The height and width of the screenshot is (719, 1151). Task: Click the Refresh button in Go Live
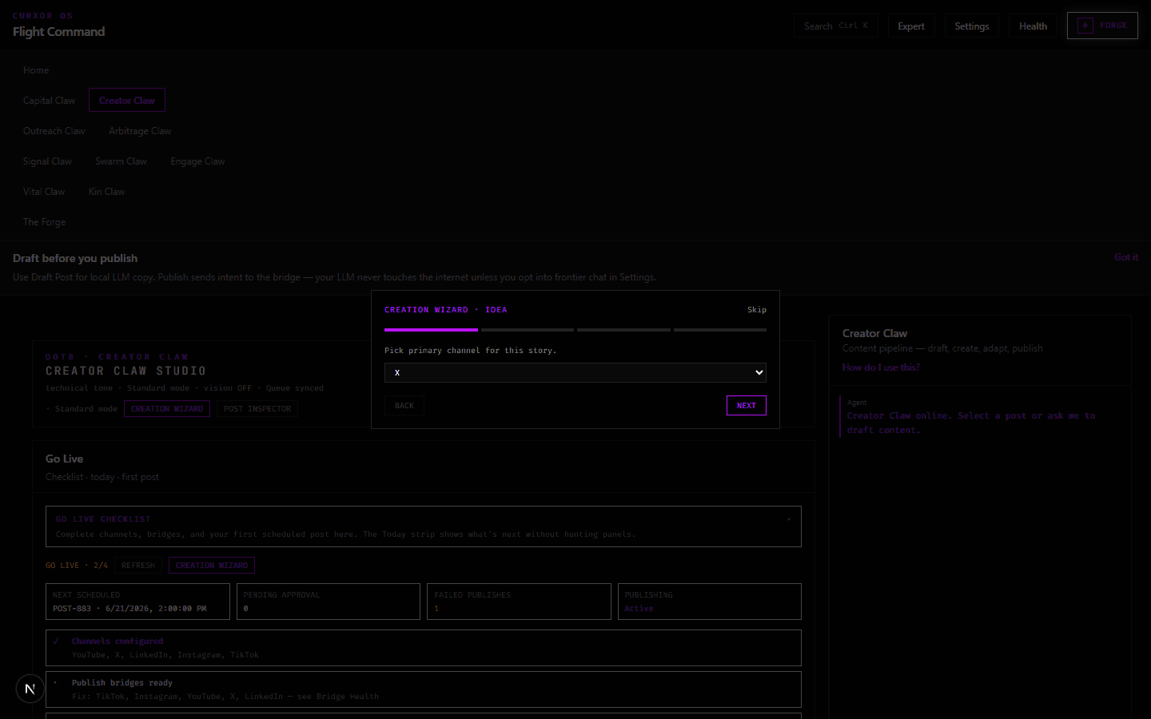138,566
